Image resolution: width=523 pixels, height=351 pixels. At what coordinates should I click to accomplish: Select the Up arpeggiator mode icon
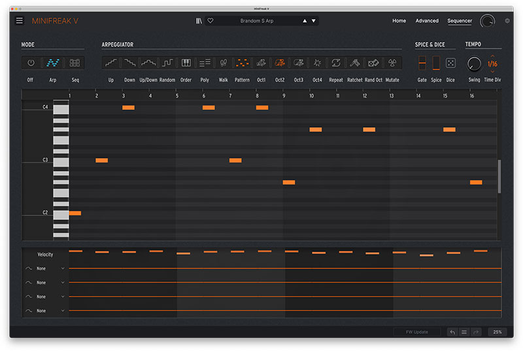tap(111, 63)
